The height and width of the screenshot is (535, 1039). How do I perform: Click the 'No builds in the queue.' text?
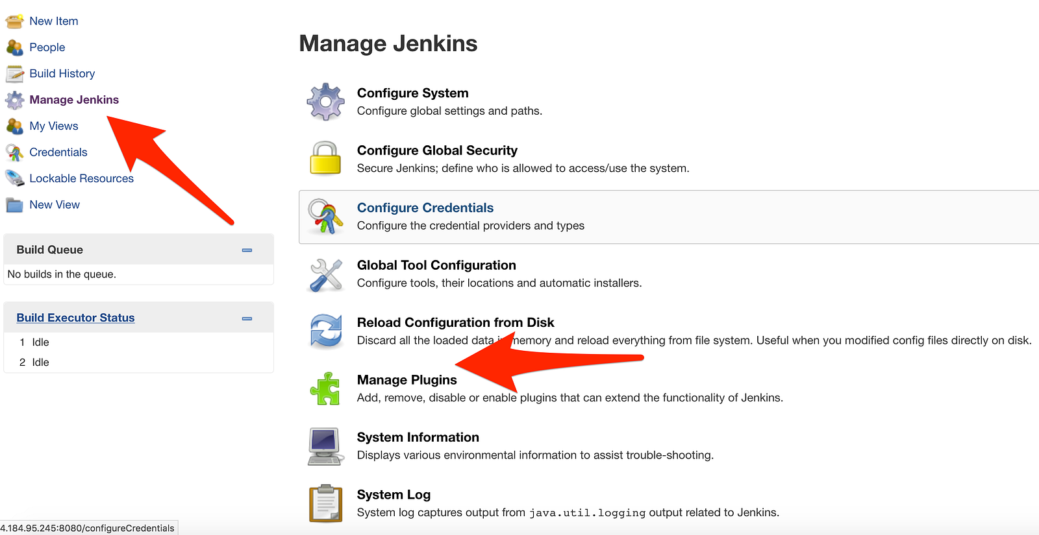(x=62, y=274)
